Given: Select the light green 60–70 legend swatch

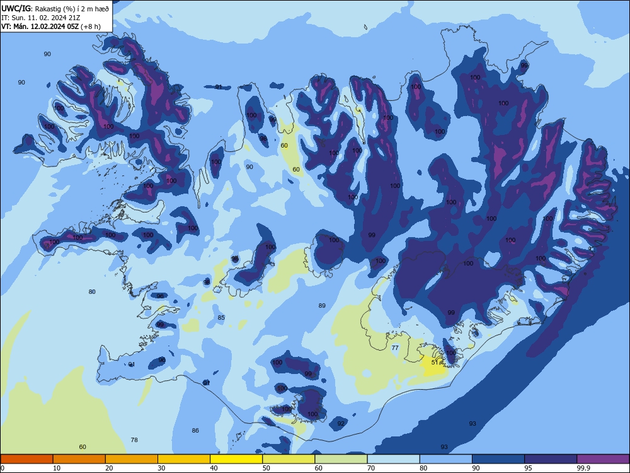Looking at the screenshot, I should (341, 459).
